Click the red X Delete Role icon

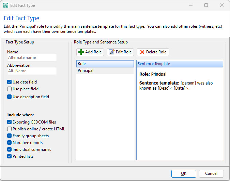pos(142,52)
